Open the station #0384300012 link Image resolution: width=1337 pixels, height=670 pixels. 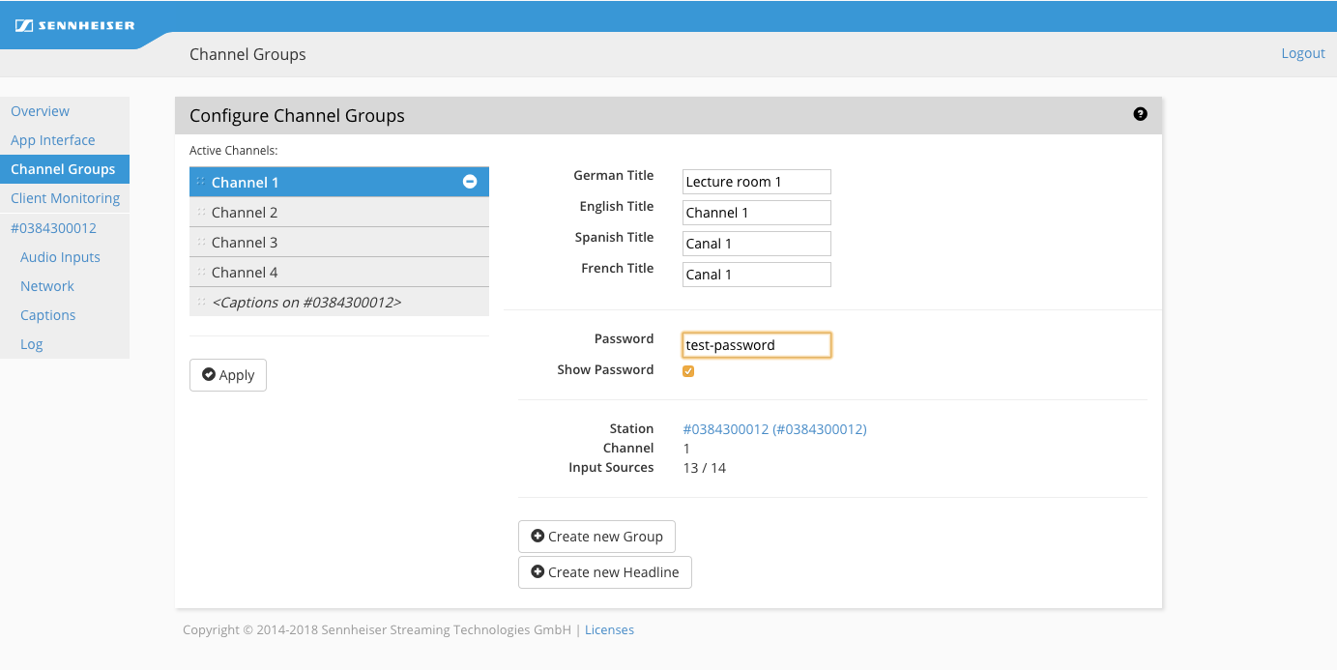tap(774, 429)
